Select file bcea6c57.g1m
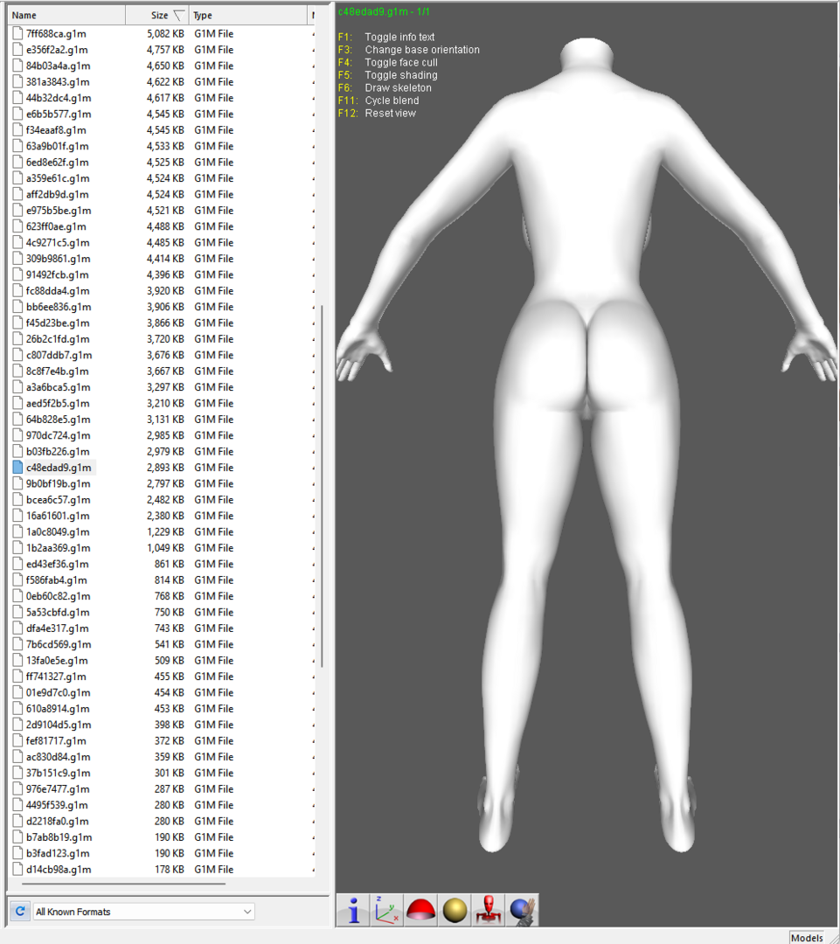This screenshot has width=840, height=944. click(58, 500)
